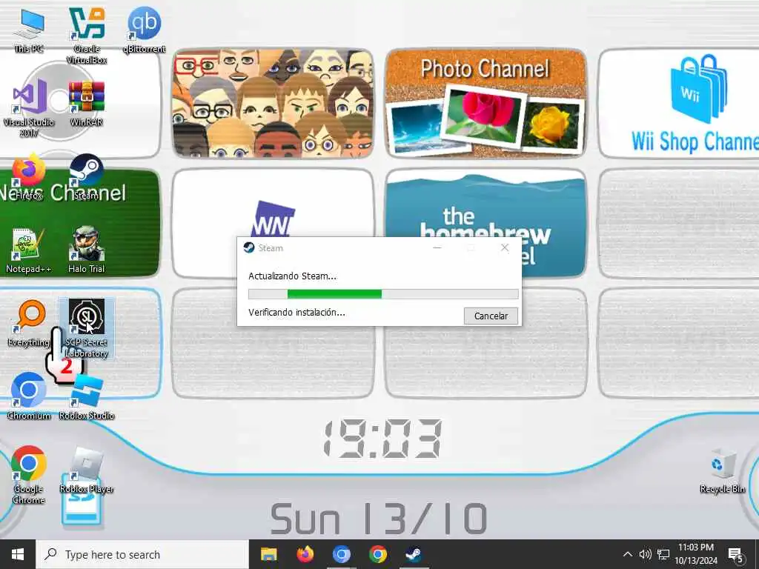Viewport: 759px width, 569px height.
Task: Open the volume control in tray
Action: pos(646,554)
